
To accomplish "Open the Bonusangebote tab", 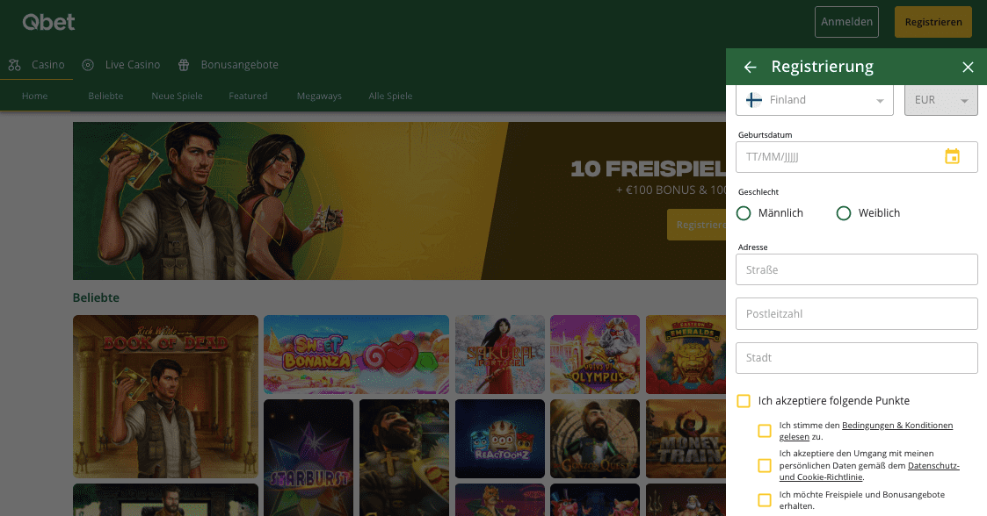I will (228, 65).
